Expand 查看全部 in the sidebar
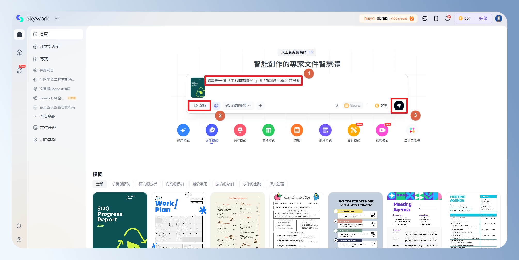Screen dimensions: 519x260 pos(48,116)
